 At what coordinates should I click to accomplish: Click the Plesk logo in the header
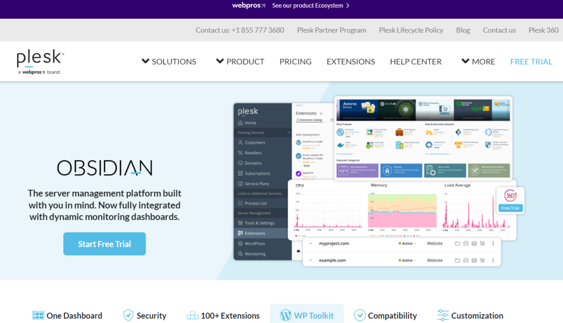[40, 62]
